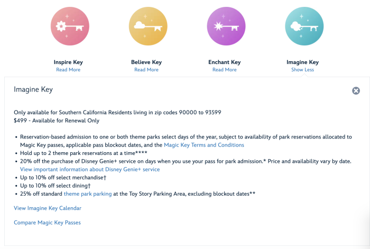Open View Imagine Key Calendar
This screenshot has width=370, height=249.
click(48, 208)
